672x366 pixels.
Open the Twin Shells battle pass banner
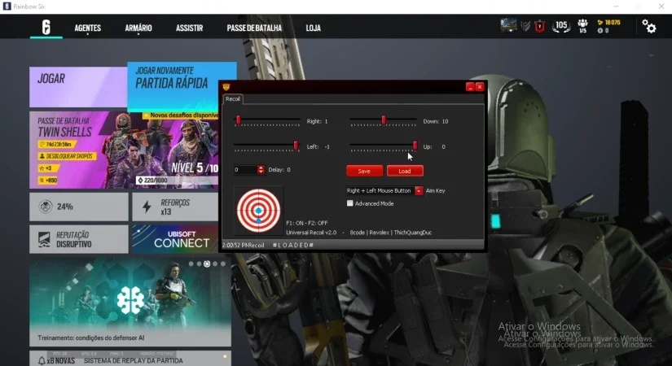click(124, 150)
